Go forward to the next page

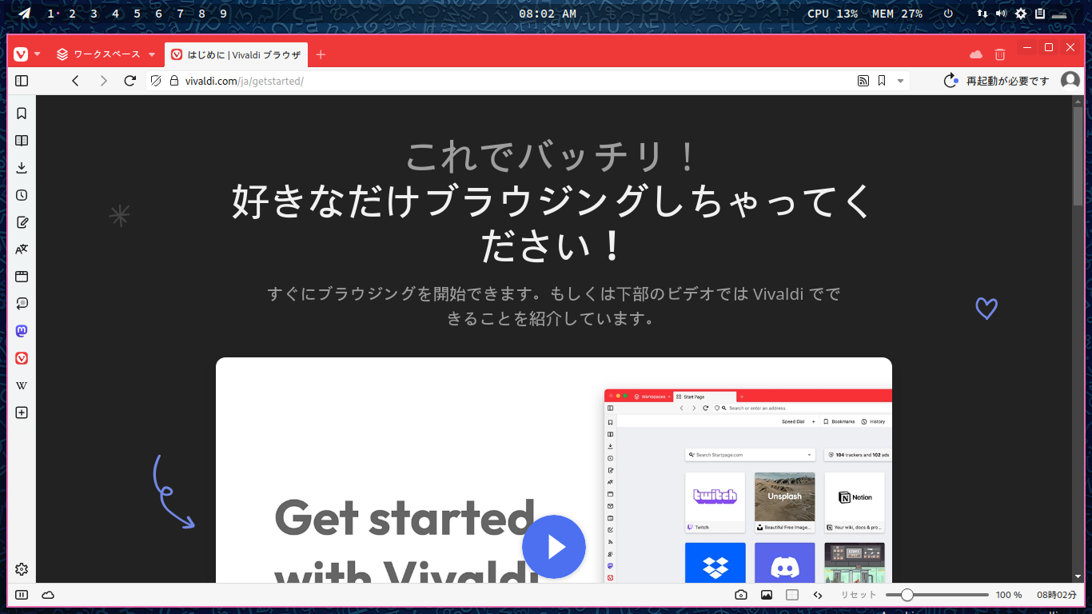click(x=103, y=81)
